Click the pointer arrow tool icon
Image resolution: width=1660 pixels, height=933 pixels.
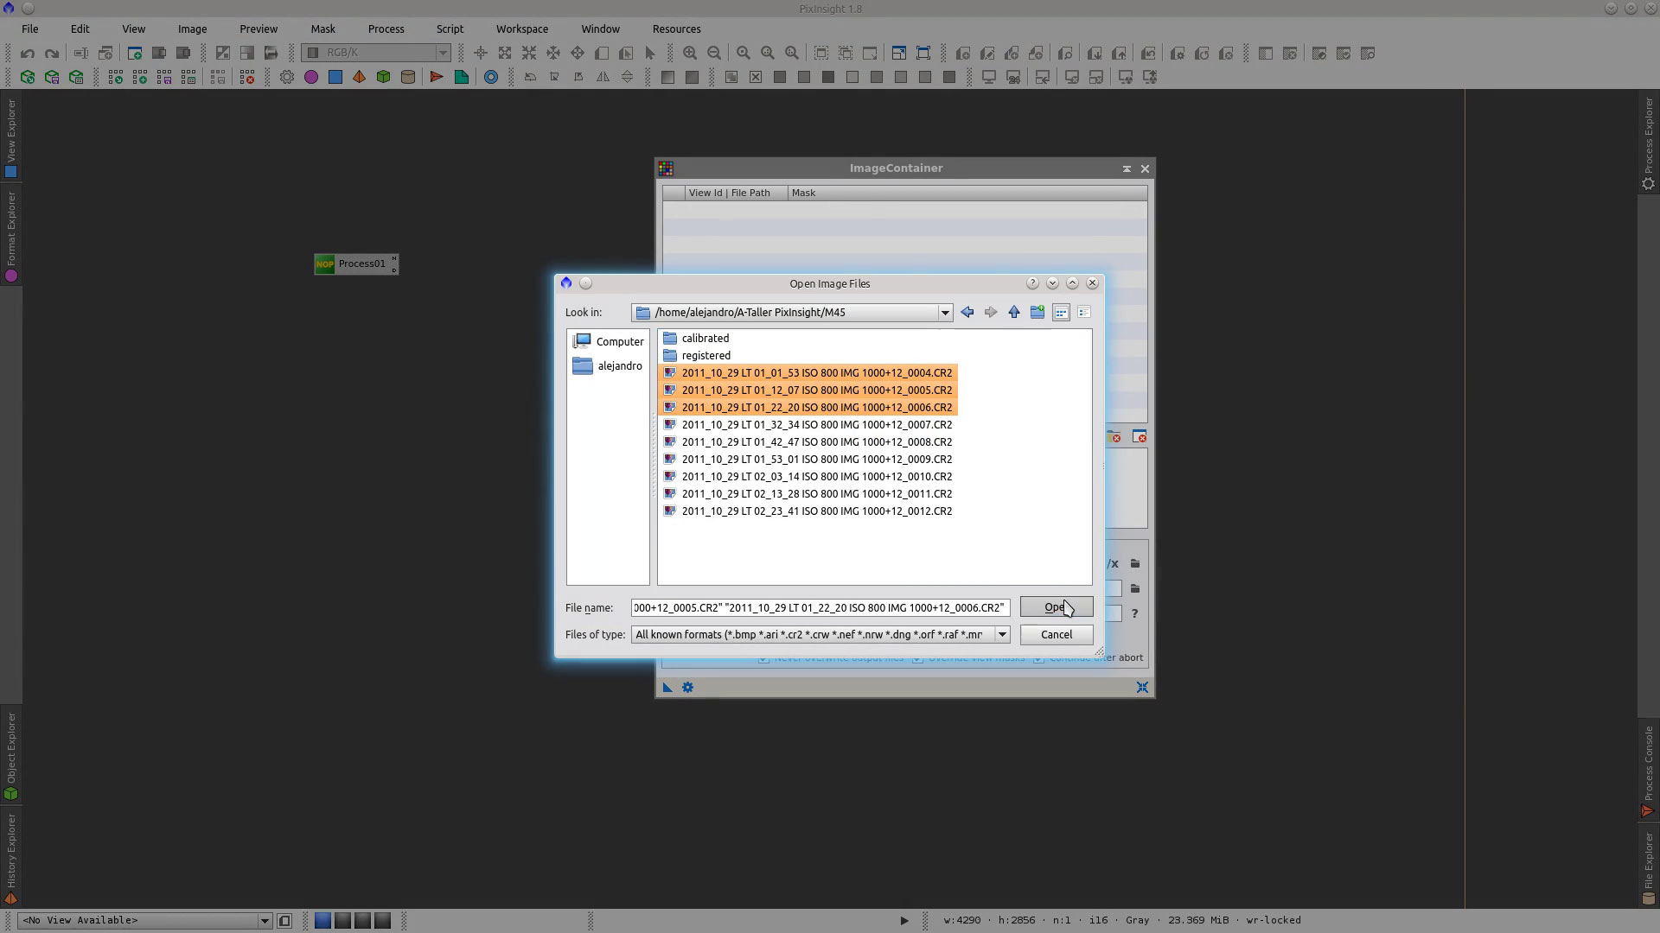coord(650,54)
